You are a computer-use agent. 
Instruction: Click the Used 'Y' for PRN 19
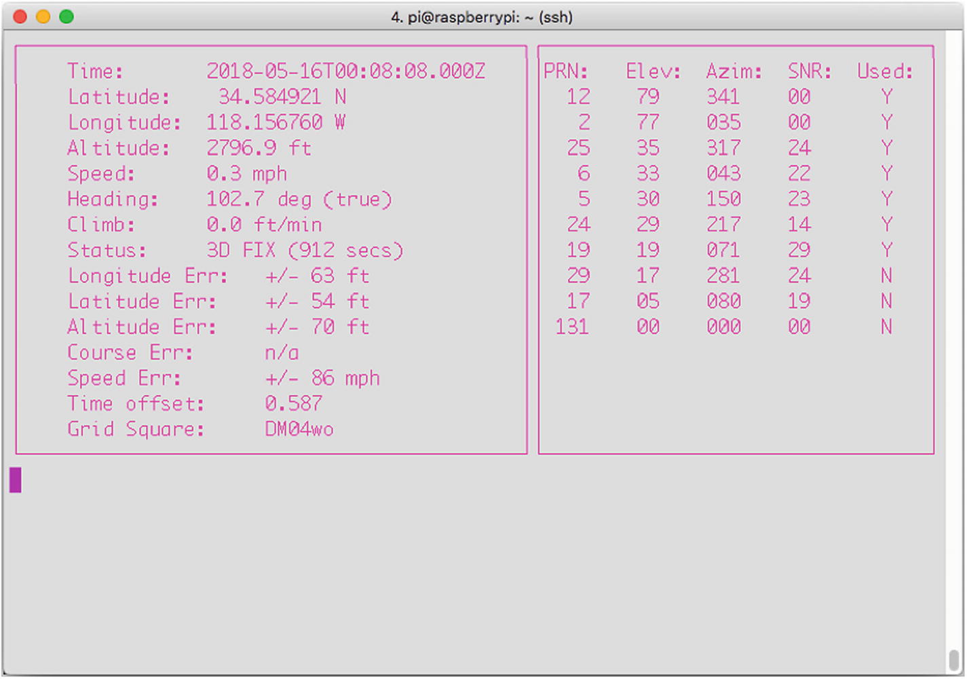886,251
